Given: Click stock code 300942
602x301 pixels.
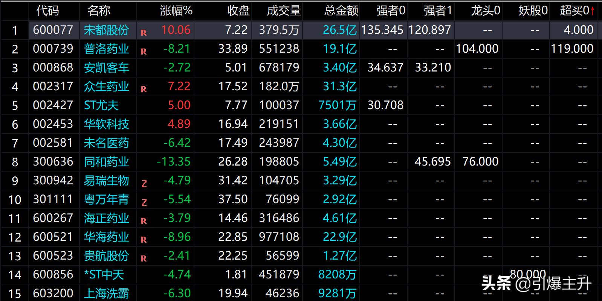Looking at the screenshot, I should click(53, 180).
